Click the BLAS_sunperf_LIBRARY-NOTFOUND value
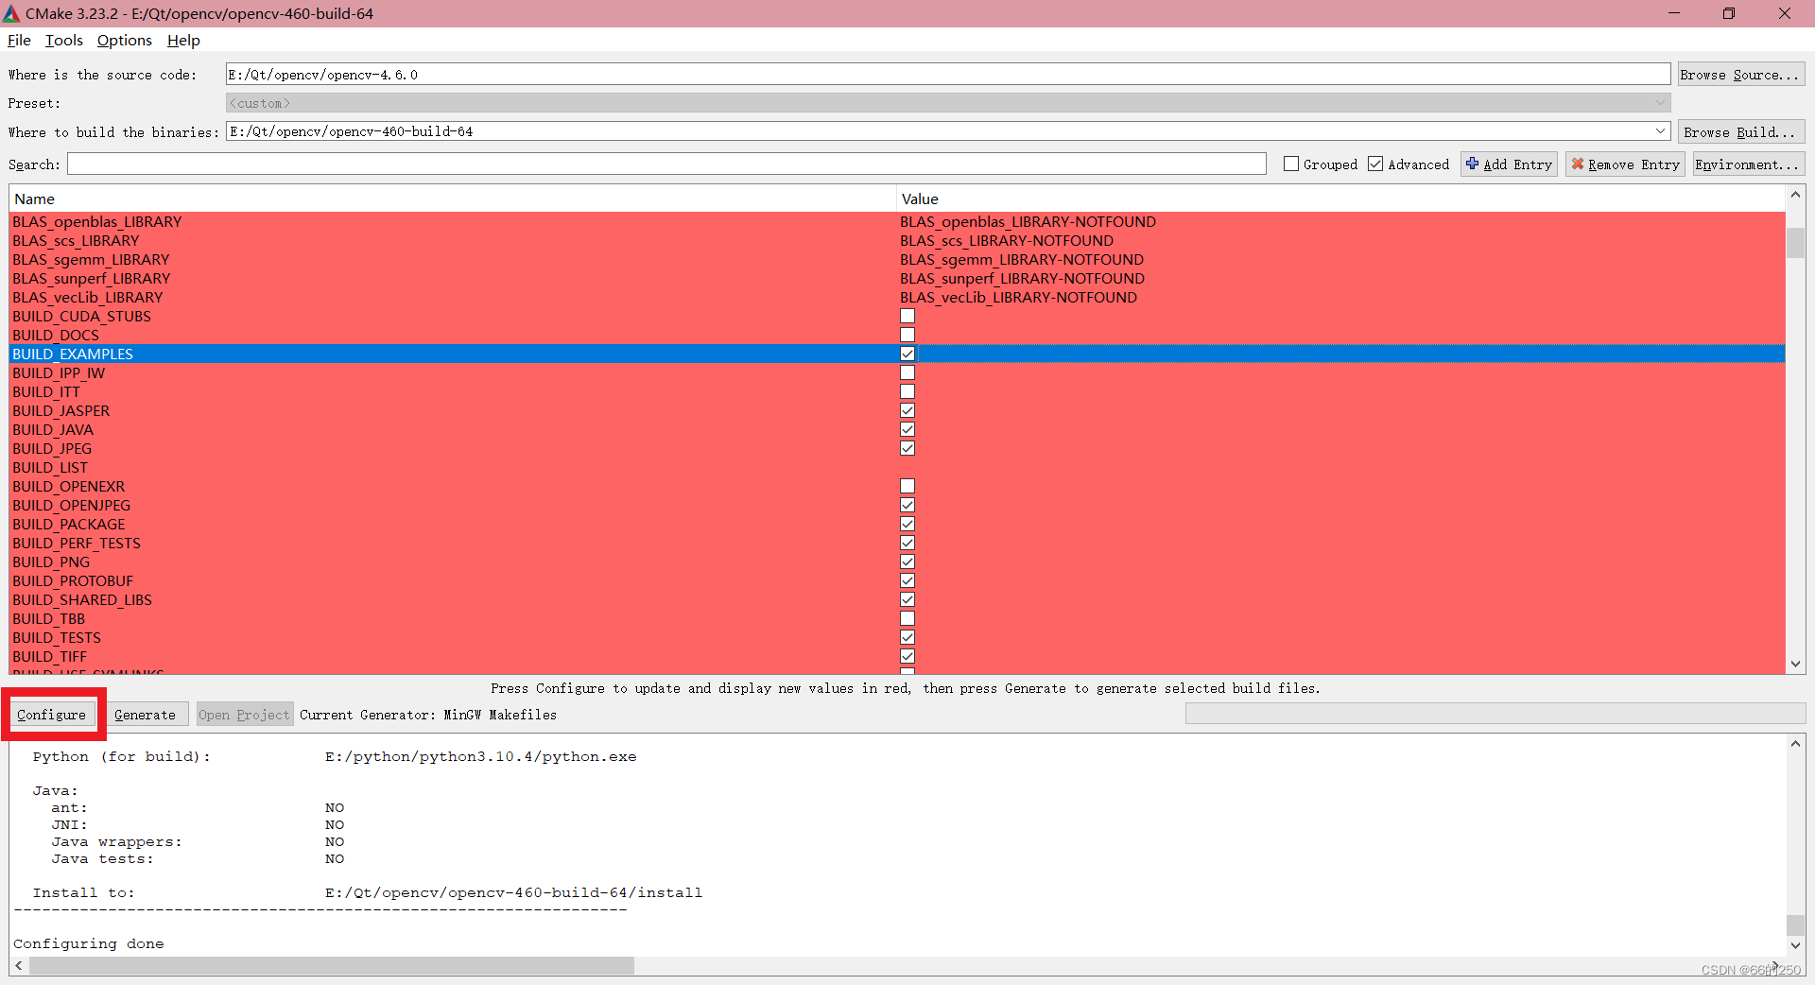 [1022, 278]
